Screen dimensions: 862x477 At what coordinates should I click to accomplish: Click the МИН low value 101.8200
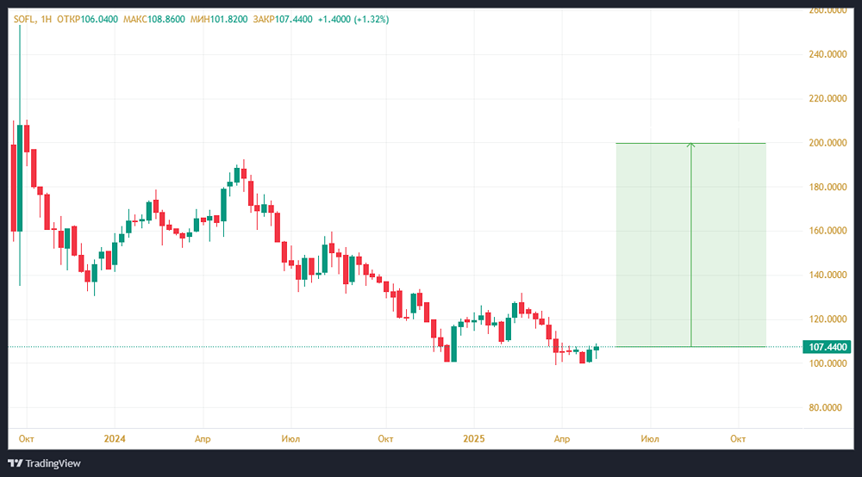(233, 19)
